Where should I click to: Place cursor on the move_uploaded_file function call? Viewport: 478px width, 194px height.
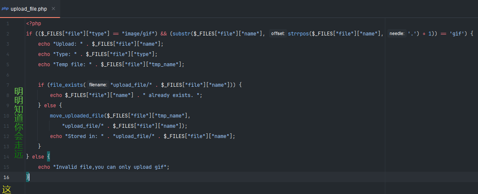click(x=77, y=115)
